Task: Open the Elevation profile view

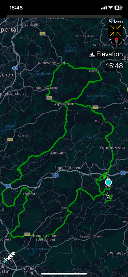Action: [106, 54]
